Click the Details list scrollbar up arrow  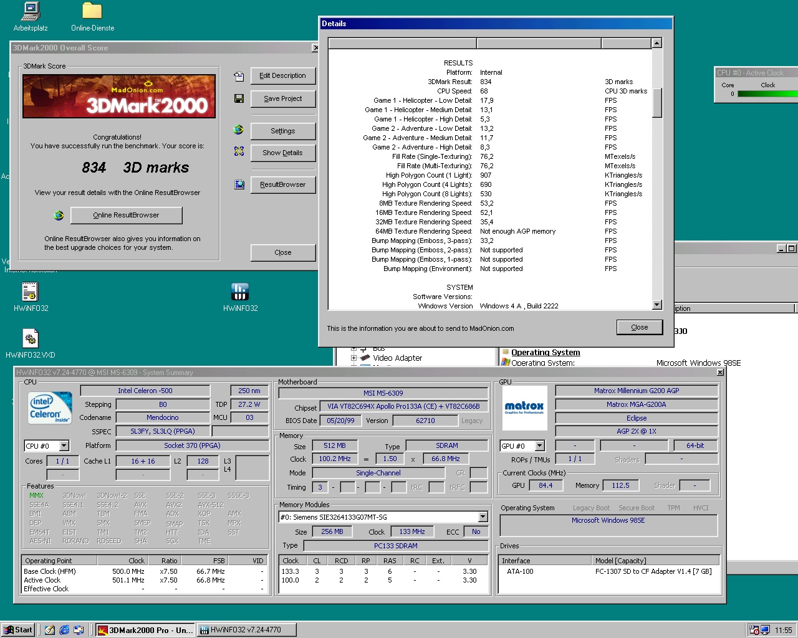(x=656, y=43)
